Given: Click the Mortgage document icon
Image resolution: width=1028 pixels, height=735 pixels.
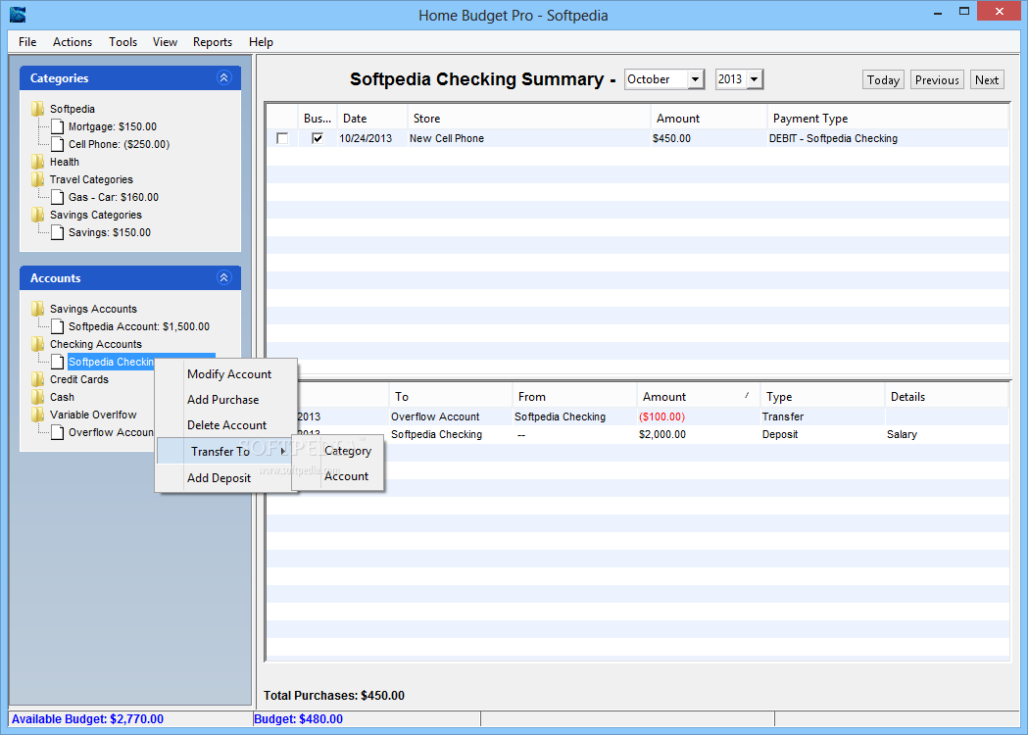Looking at the screenshot, I should 58,126.
